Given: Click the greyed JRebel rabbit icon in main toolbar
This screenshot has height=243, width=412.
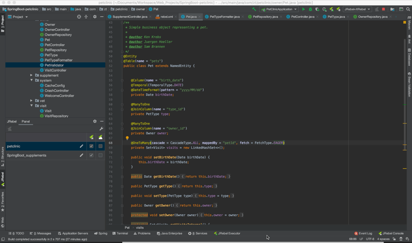Looking at the screenshot, I should pyautogui.click(x=377, y=9).
